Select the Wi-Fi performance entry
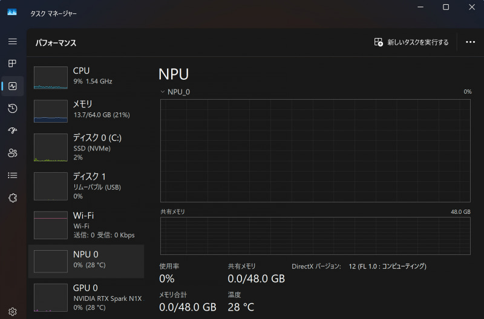The height and width of the screenshot is (319, 484). [86, 225]
